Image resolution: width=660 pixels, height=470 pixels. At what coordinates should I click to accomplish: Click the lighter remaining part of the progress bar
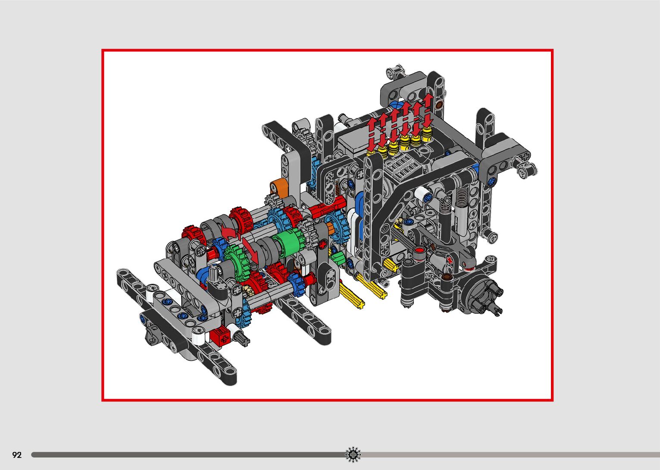pyautogui.click(x=509, y=454)
